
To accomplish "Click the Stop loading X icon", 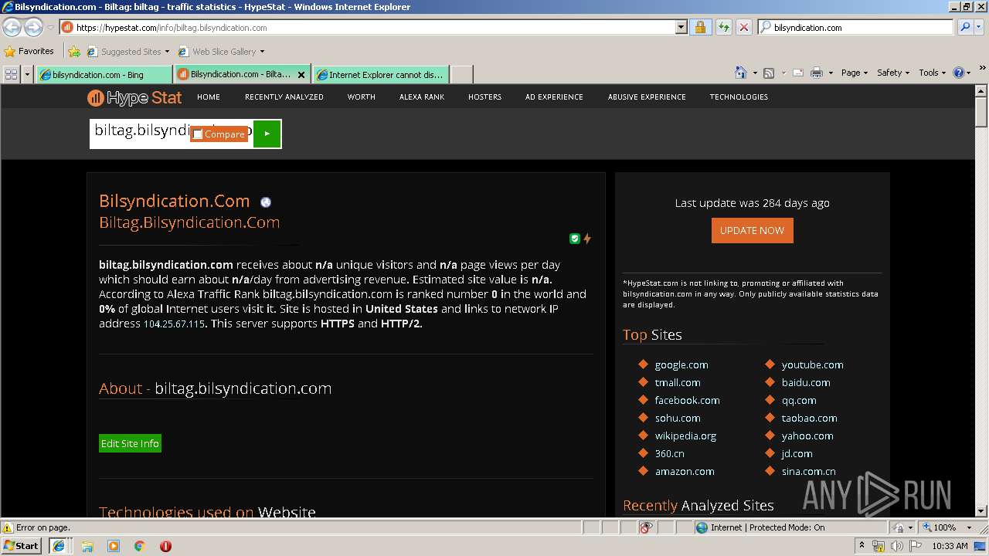I will click(x=743, y=27).
